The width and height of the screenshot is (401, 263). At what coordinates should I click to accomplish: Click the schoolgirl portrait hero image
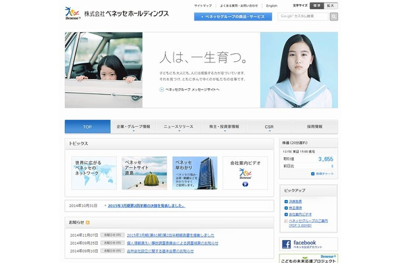pos(299,70)
